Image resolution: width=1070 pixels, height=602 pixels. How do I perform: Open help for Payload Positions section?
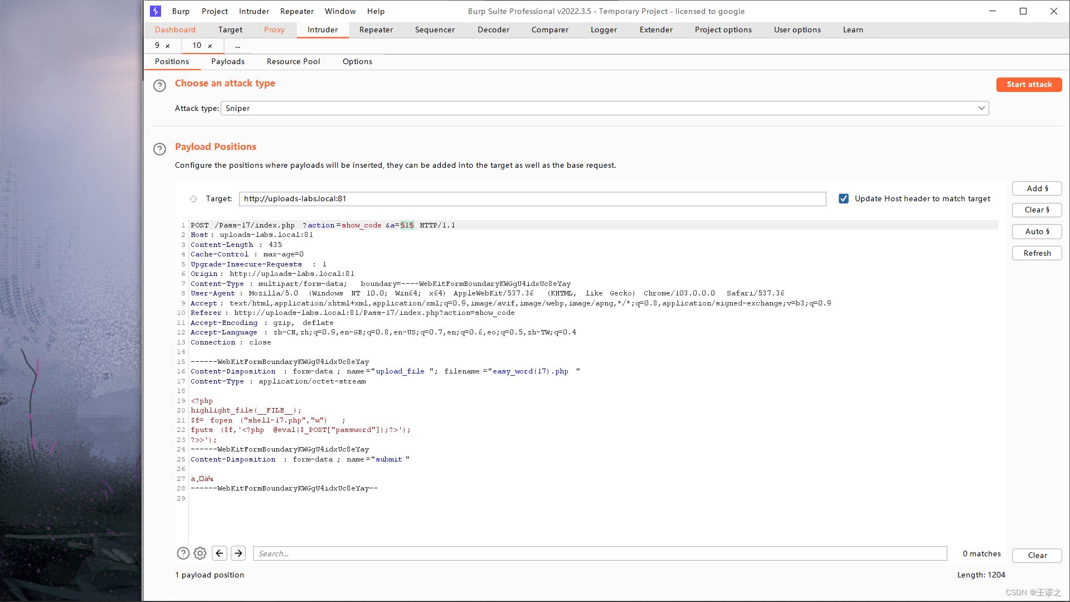click(x=159, y=149)
